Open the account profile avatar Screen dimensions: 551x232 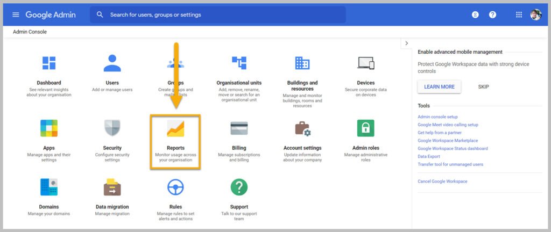coord(536,15)
